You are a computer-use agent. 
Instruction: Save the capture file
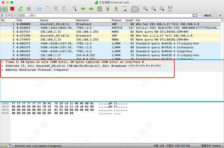tap(47, 9)
